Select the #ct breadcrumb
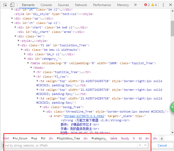 point(43,138)
